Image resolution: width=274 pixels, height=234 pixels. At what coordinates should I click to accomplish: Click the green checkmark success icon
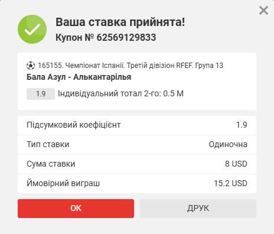click(32, 29)
